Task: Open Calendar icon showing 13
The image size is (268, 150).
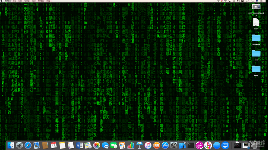Action: point(54,146)
